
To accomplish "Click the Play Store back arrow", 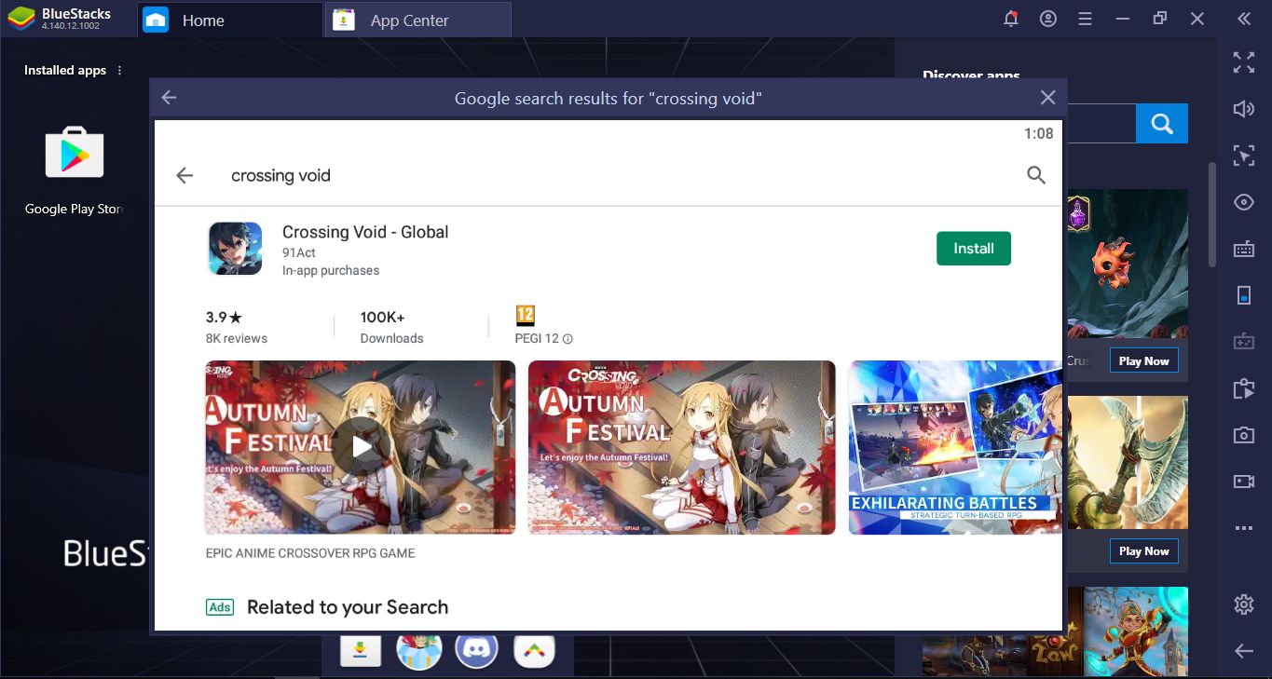I will point(185,175).
